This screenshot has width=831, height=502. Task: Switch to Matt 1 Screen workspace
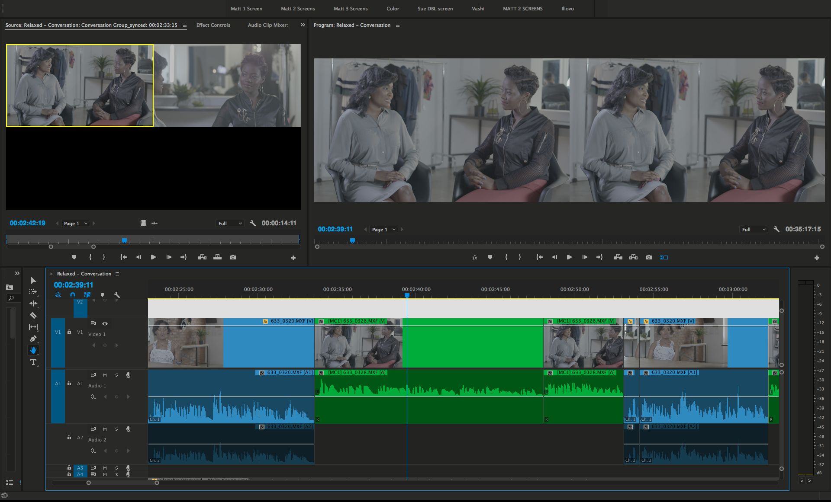(x=246, y=9)
